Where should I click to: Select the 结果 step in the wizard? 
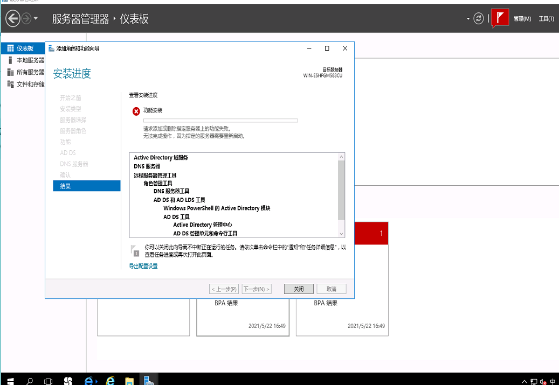coord(87,186)
